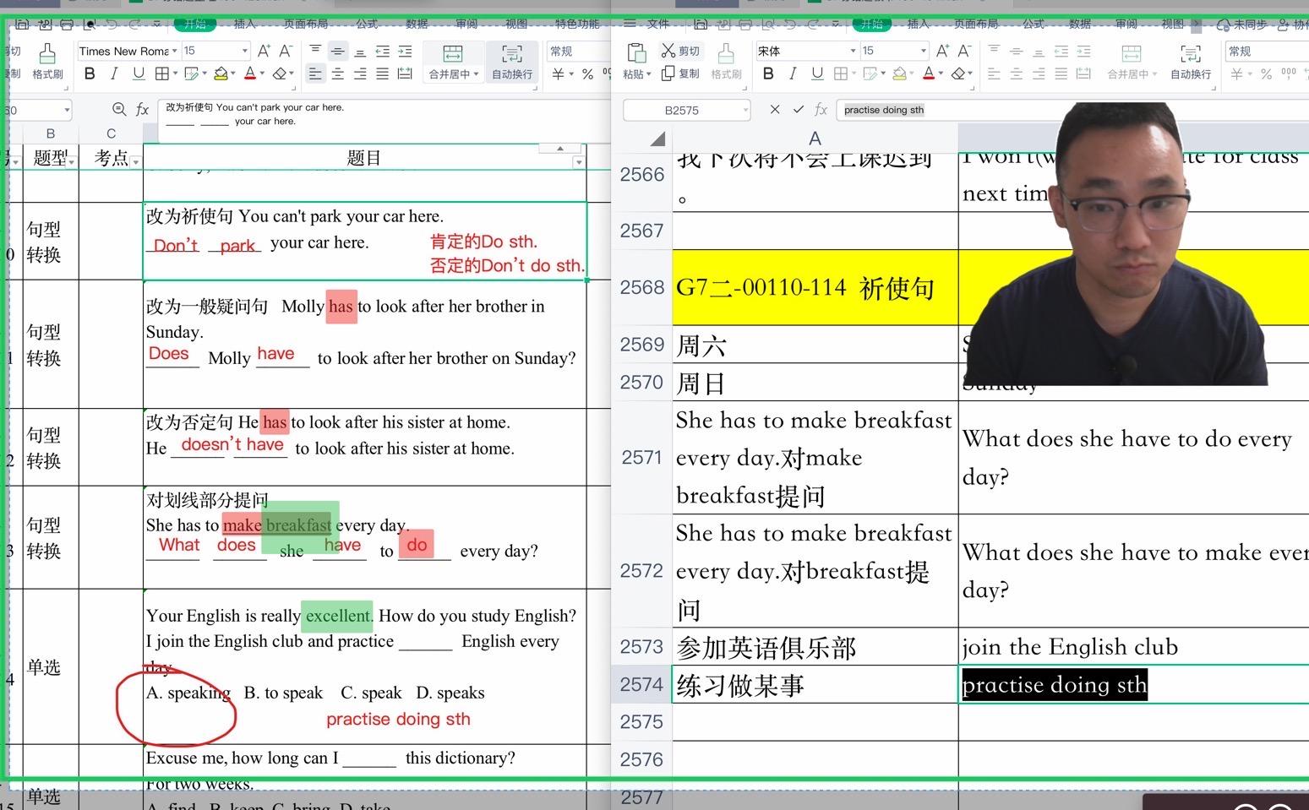Expand 粘贴 paste options arrow
The height and width of the screenshot is (810, 1309).
pyautogui.click(x=648, y=74)
